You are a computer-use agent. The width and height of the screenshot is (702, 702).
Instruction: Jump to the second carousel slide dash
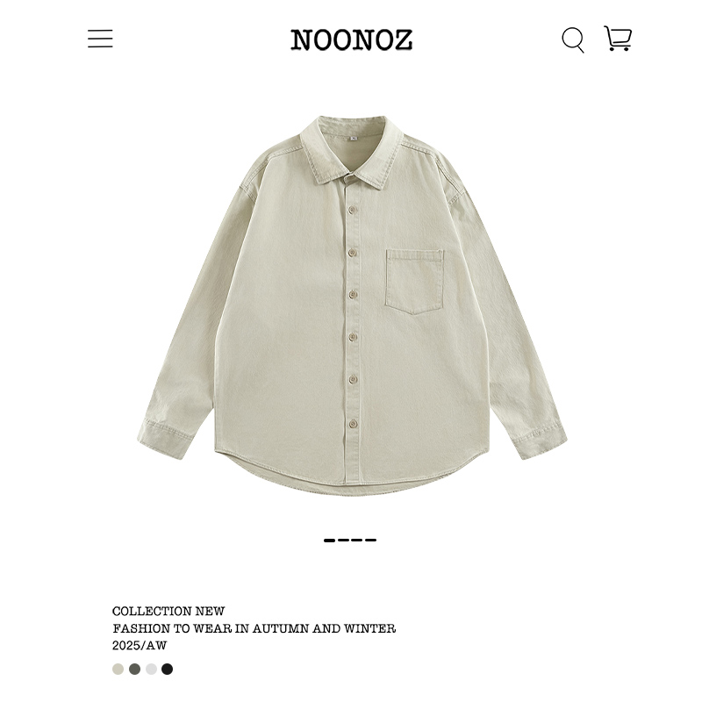343,541
